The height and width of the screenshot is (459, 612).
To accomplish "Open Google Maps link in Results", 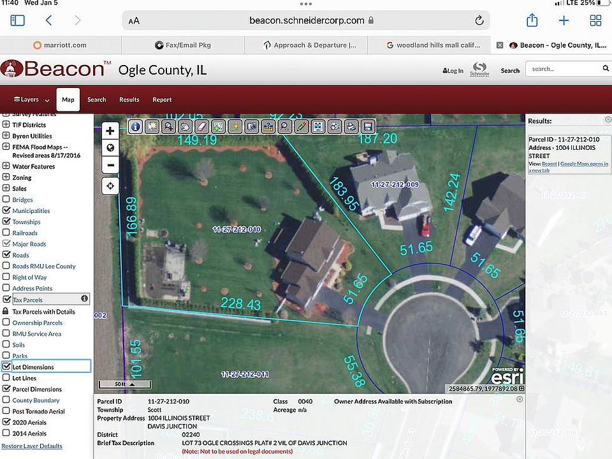I will [568, 167].
